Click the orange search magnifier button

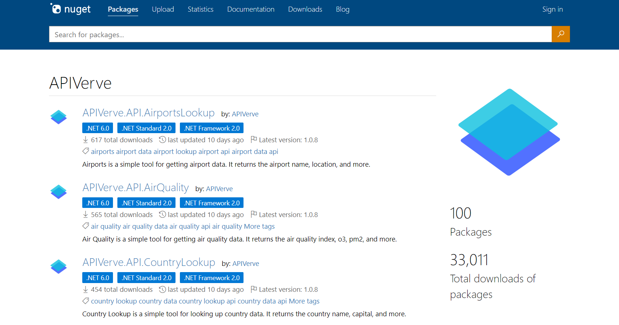[x=561, y=34]
